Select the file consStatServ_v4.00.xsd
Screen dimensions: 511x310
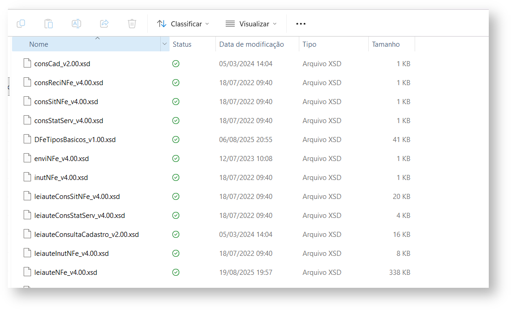pos(69,121)
